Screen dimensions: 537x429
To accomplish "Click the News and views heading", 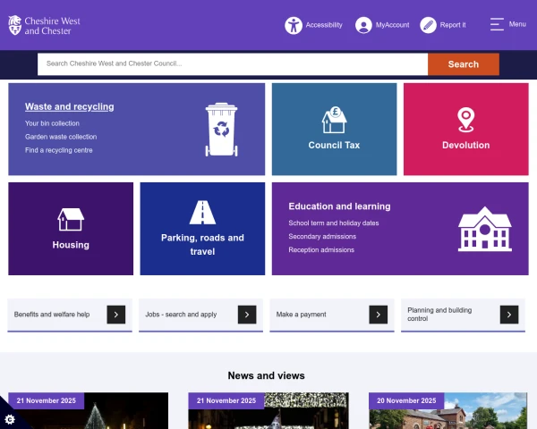I will point(267,375).
